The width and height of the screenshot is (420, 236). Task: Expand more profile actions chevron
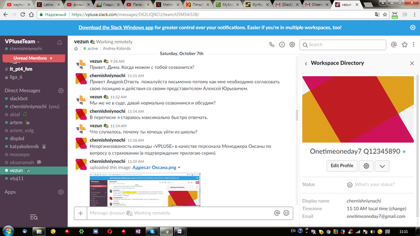coord(382,166)
